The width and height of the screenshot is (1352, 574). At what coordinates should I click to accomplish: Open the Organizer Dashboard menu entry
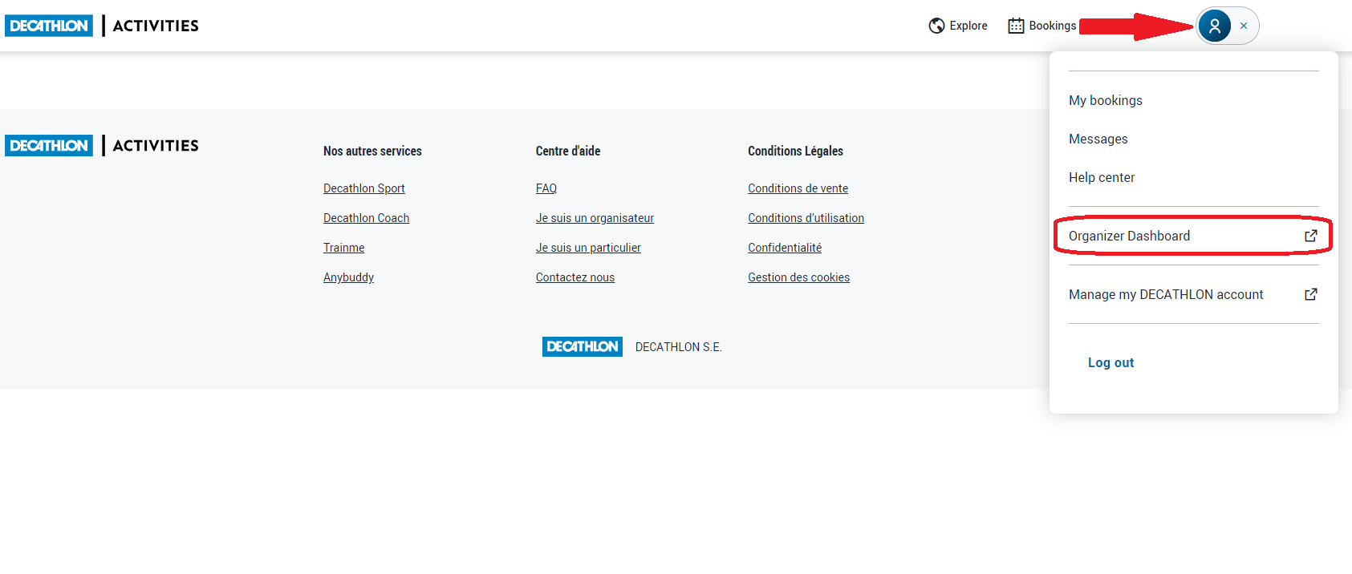[1129, 236]
